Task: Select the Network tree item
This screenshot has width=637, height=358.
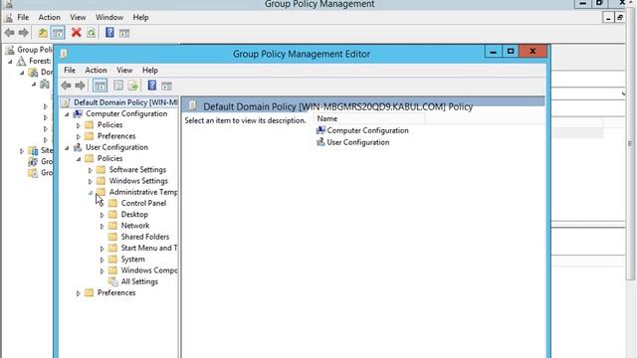Action: pos(135,226)
